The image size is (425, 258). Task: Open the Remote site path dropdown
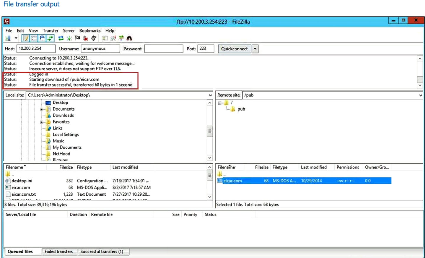(421, 95)
